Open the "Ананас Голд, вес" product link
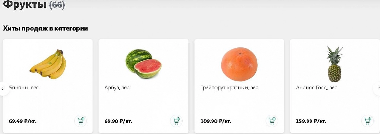Image resolution: width=380 pixels, height=134 pixels. coord(316,88)
